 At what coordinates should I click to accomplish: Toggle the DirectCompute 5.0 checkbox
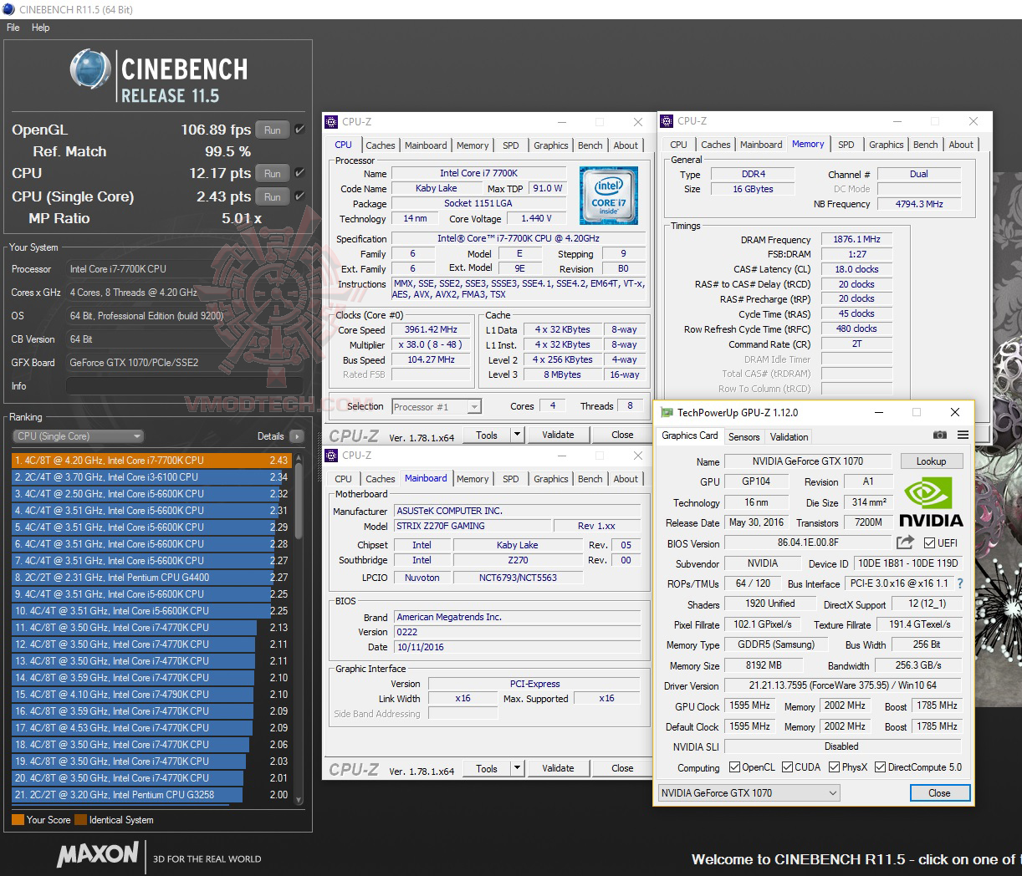(x=881, y=766)
